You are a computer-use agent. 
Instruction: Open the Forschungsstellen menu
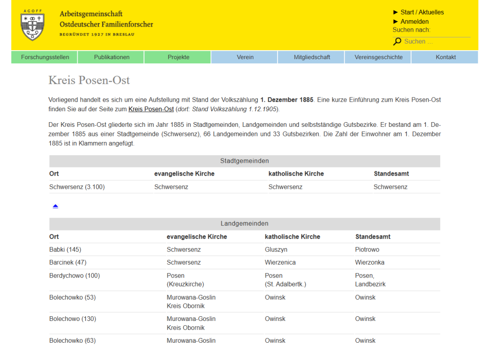44,57
